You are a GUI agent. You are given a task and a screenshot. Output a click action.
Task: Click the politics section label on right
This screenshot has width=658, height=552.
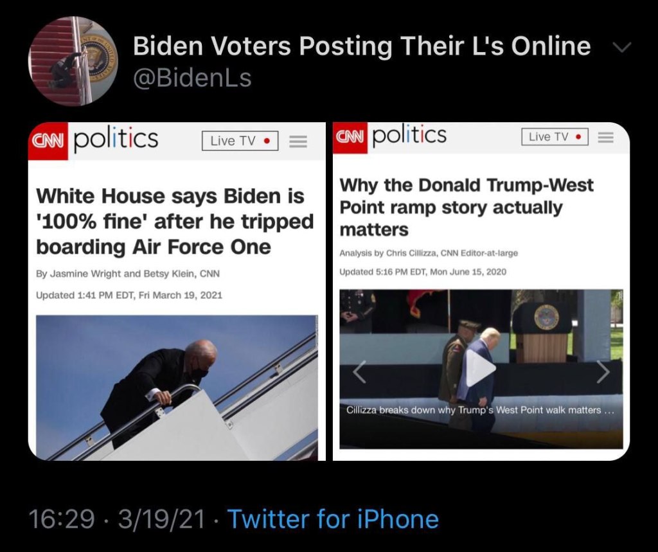tap(409, 135)
